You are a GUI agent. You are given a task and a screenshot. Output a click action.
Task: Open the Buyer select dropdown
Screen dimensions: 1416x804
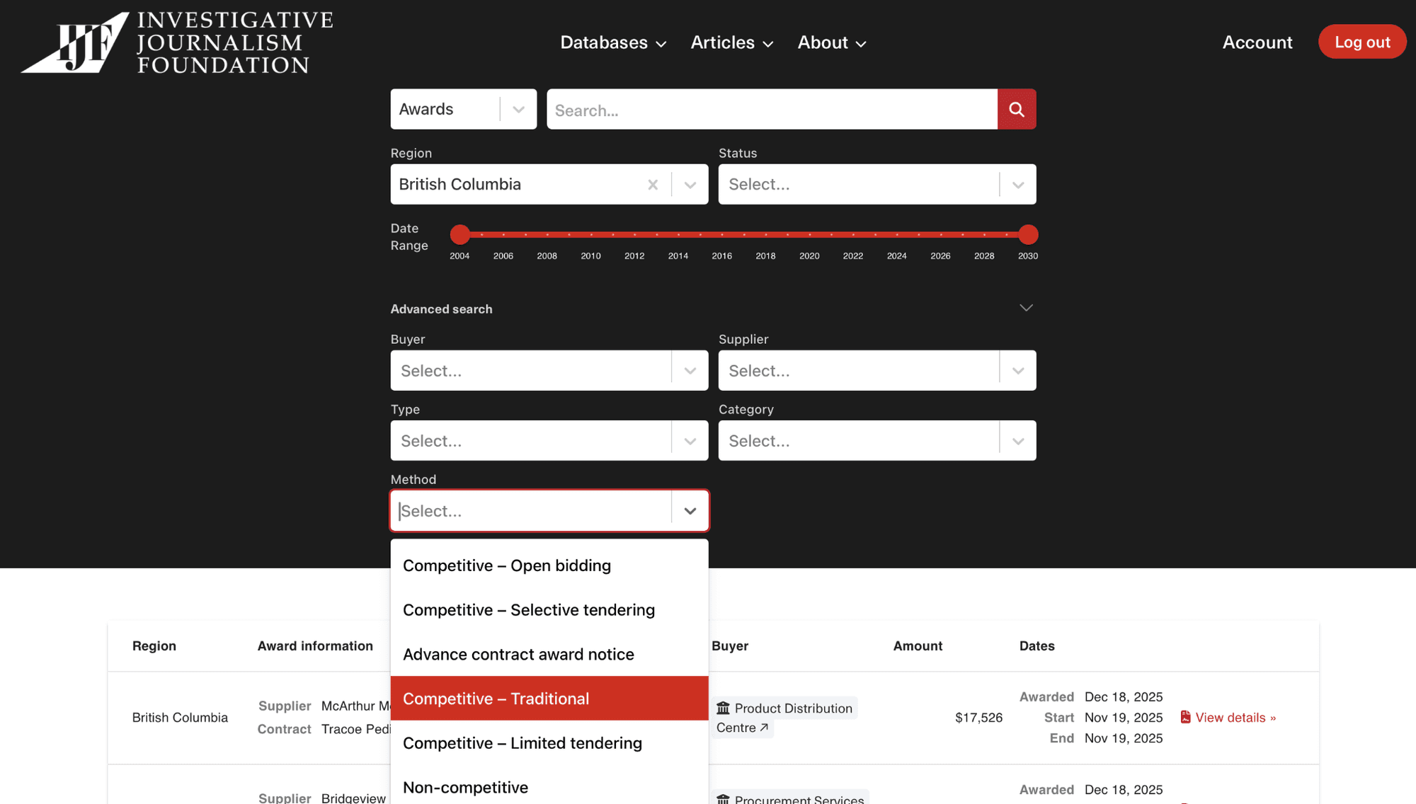(549, 370)
